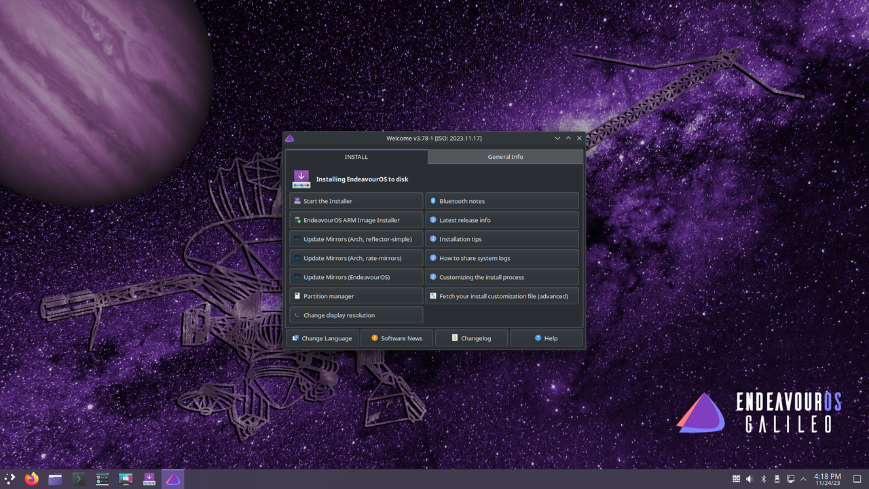Open the Bluetooth tray icon
Image resolution: width=869 pixels, height=489 pixels.
coord(763,479)
